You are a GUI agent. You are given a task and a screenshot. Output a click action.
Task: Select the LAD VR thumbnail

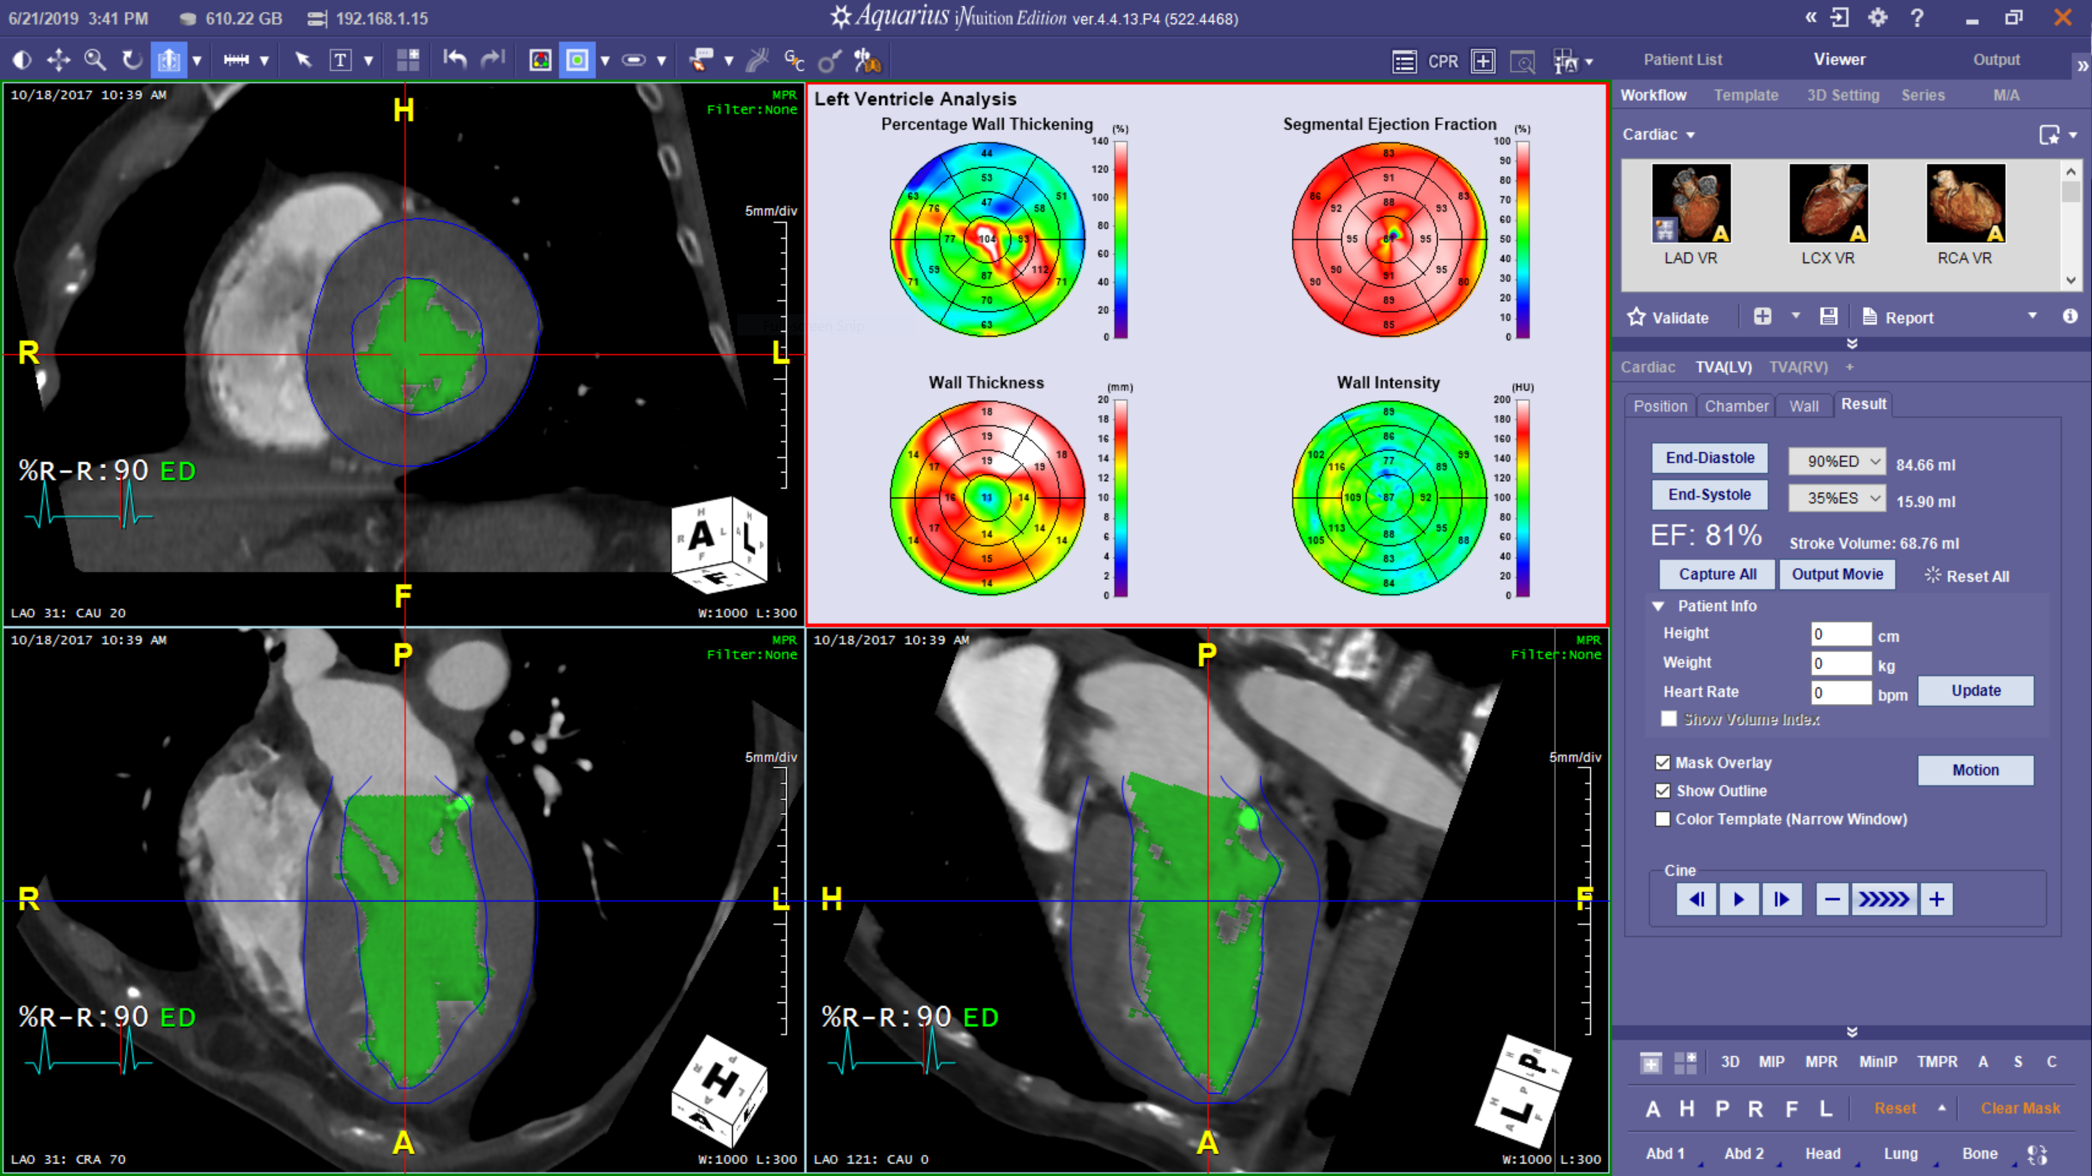[1692, 203]
